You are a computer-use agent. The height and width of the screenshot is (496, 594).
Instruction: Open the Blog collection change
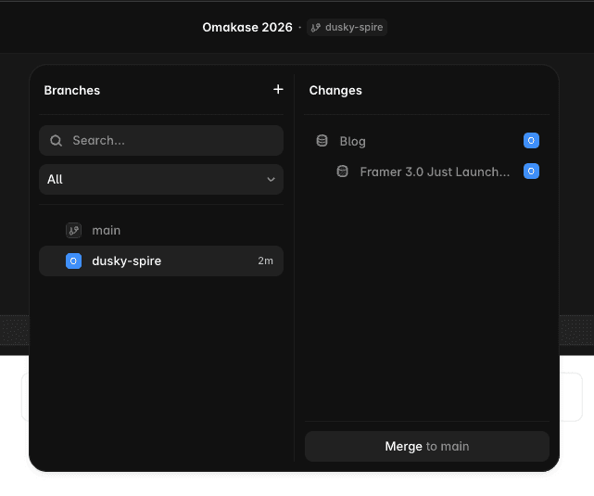(427, 141)
